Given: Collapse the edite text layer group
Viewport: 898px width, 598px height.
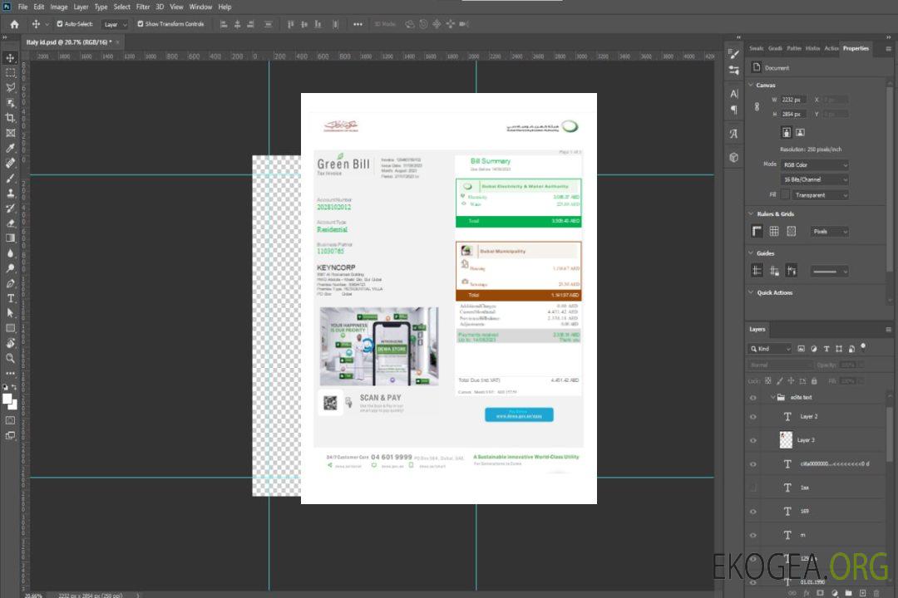Looking at the screenshot, I should pyautogui.click(x=770, y=398).
